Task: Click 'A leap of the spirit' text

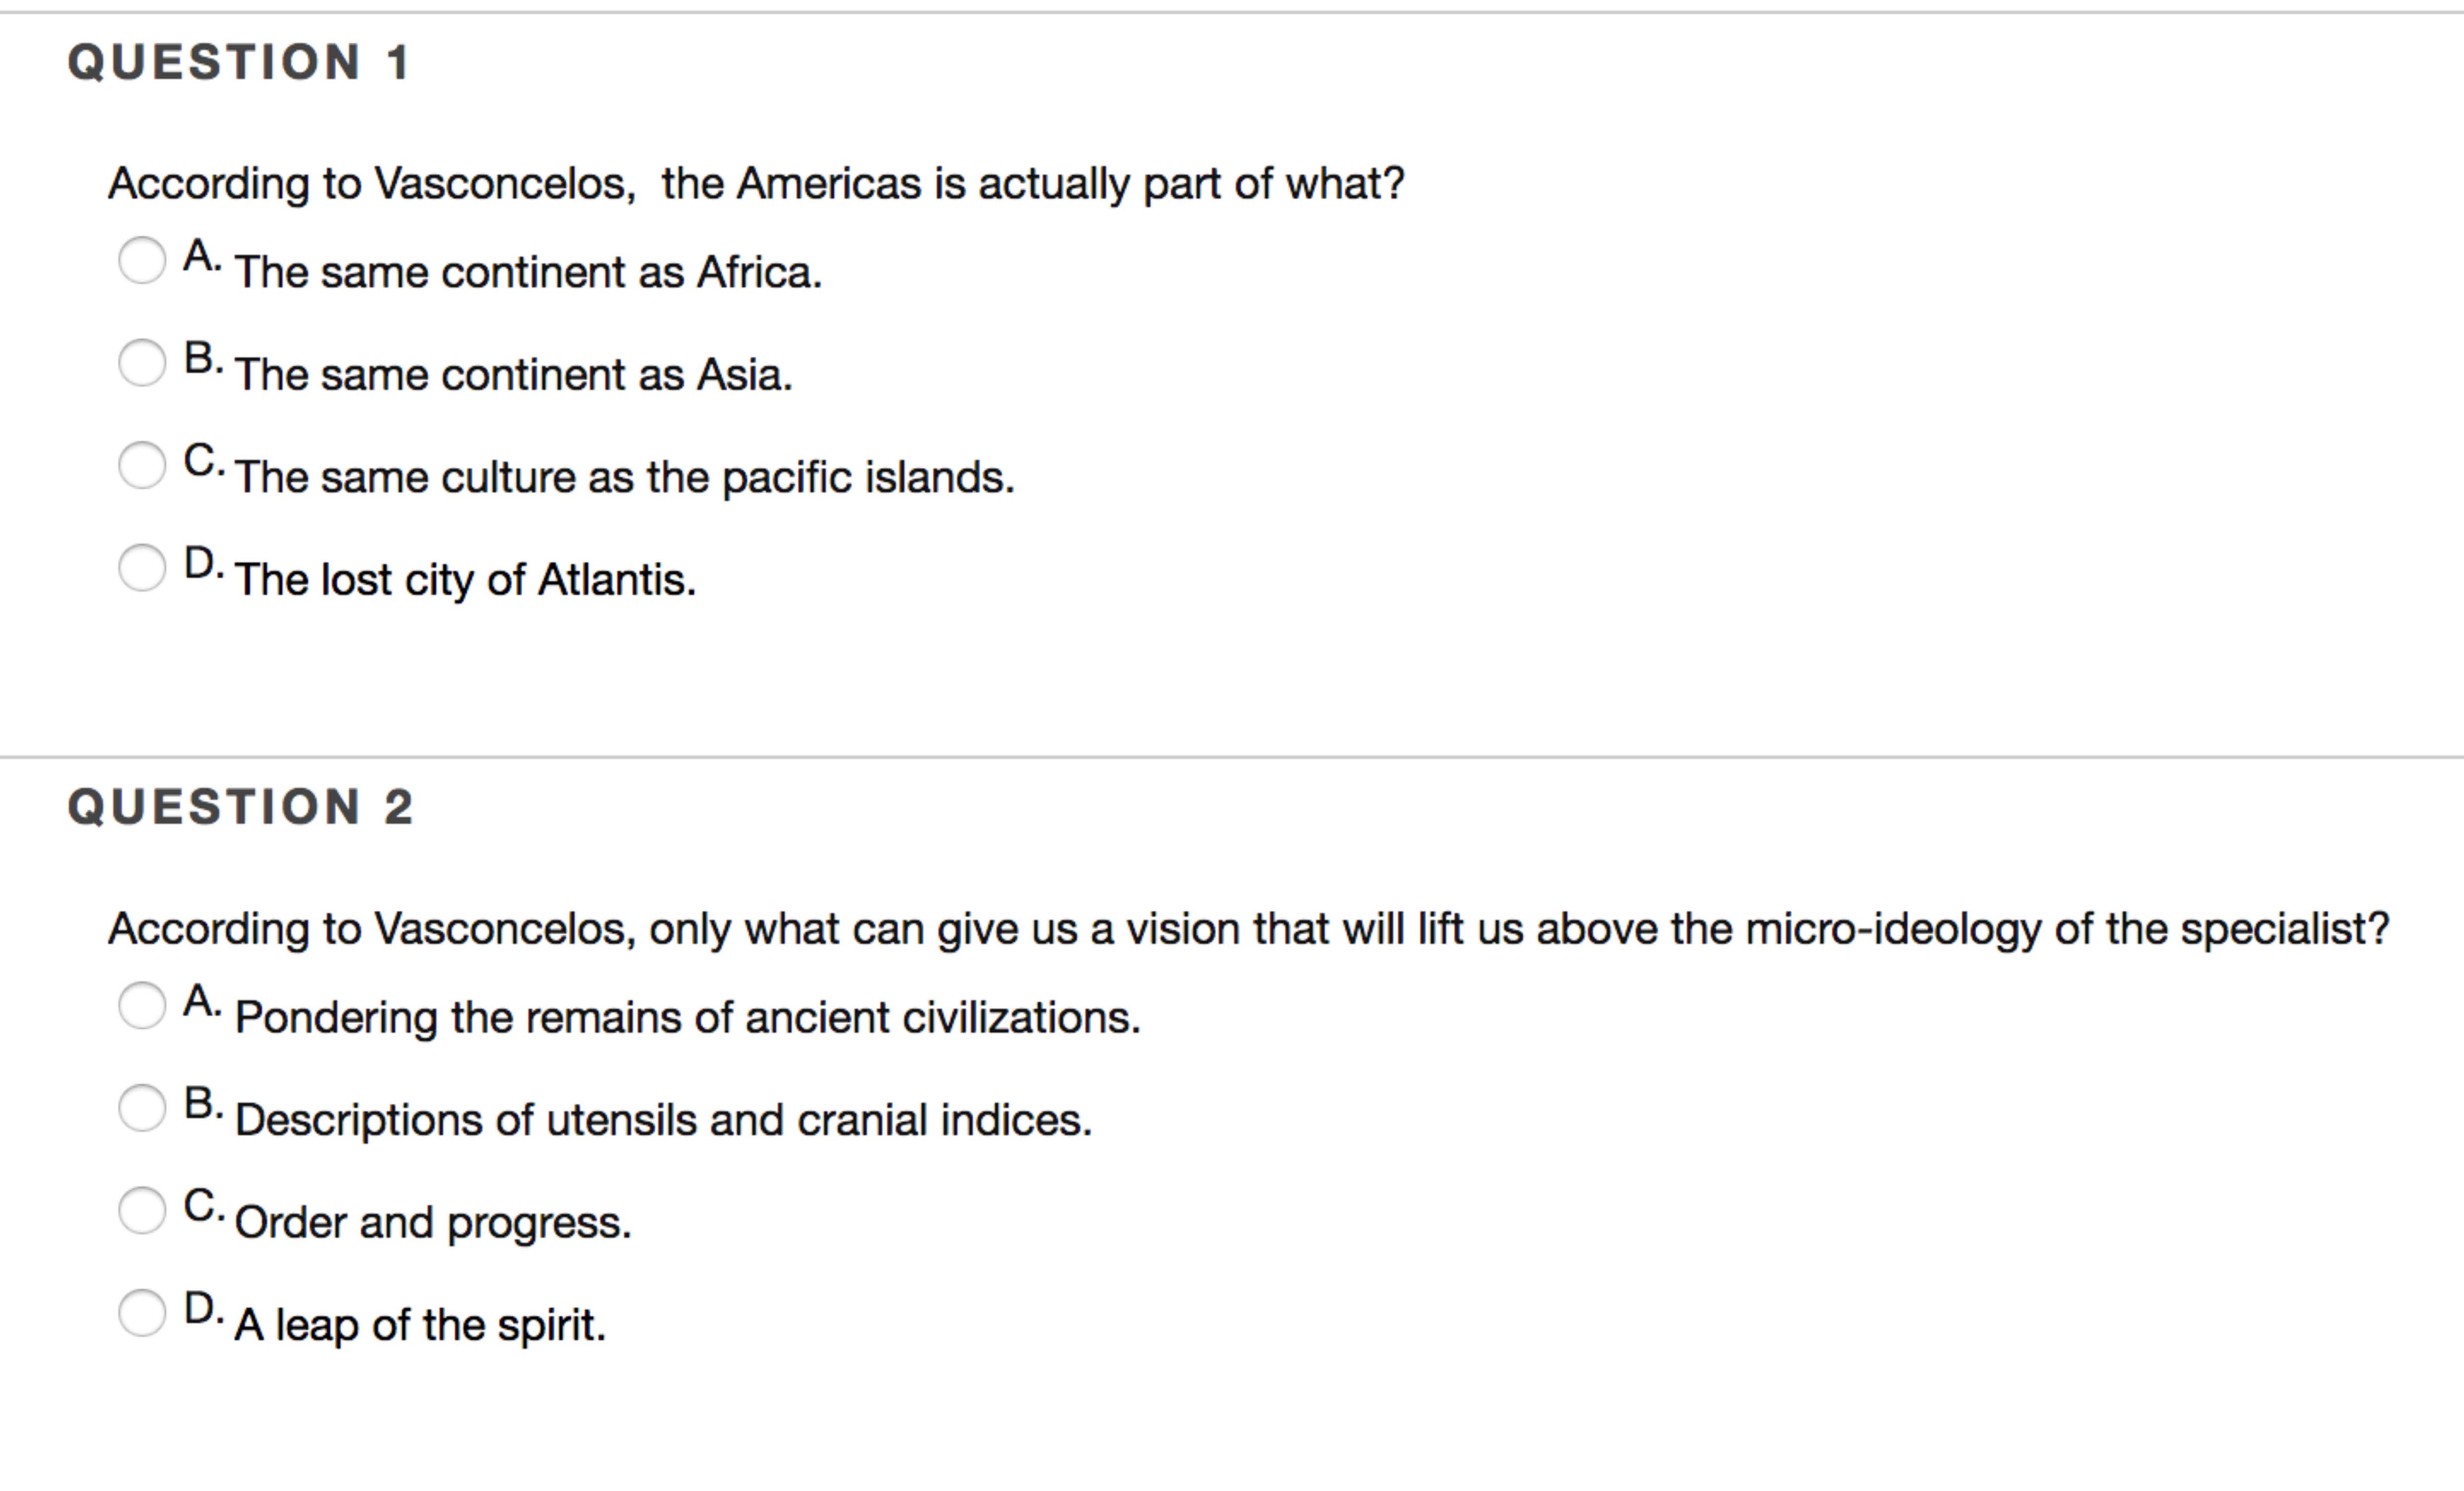Action: click(x=420, y=1325)
